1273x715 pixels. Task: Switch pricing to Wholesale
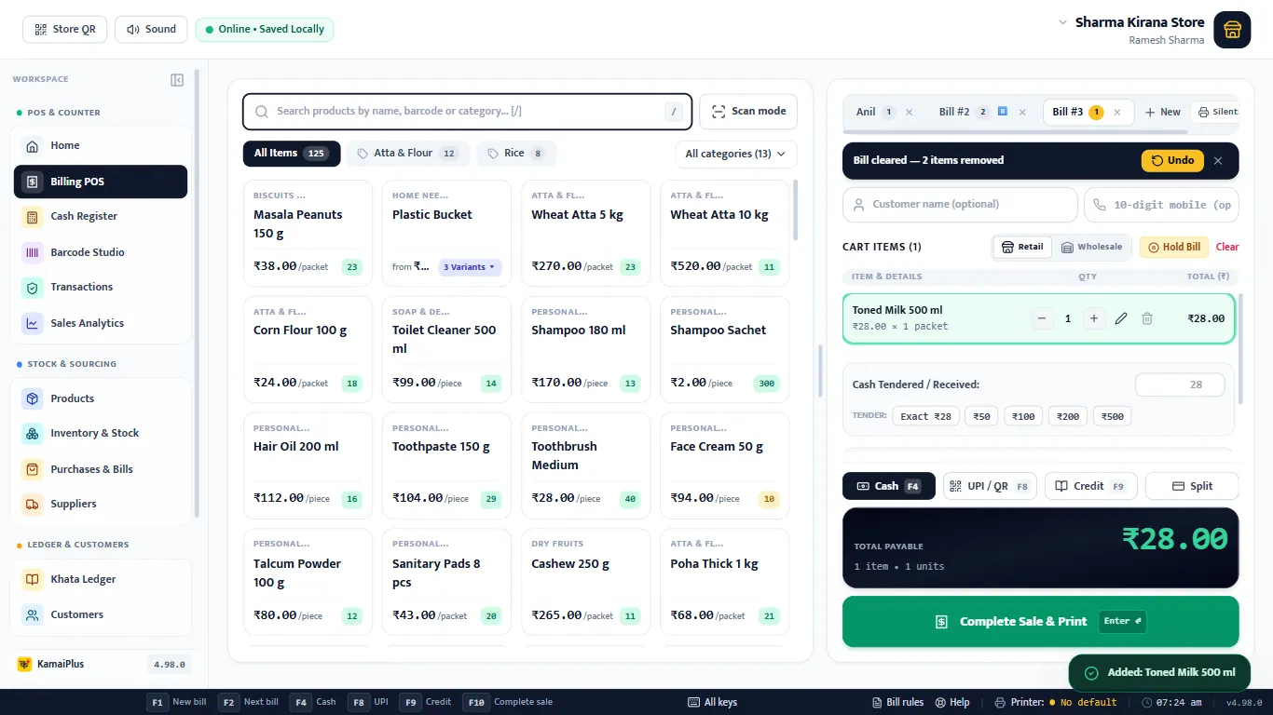click(1092, 247)
